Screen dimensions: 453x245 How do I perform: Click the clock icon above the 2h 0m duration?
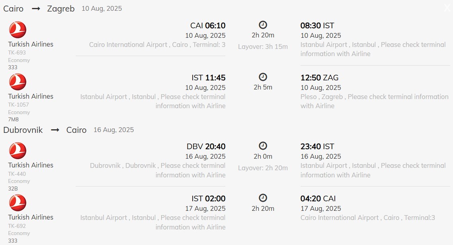[x=263, y=146]
